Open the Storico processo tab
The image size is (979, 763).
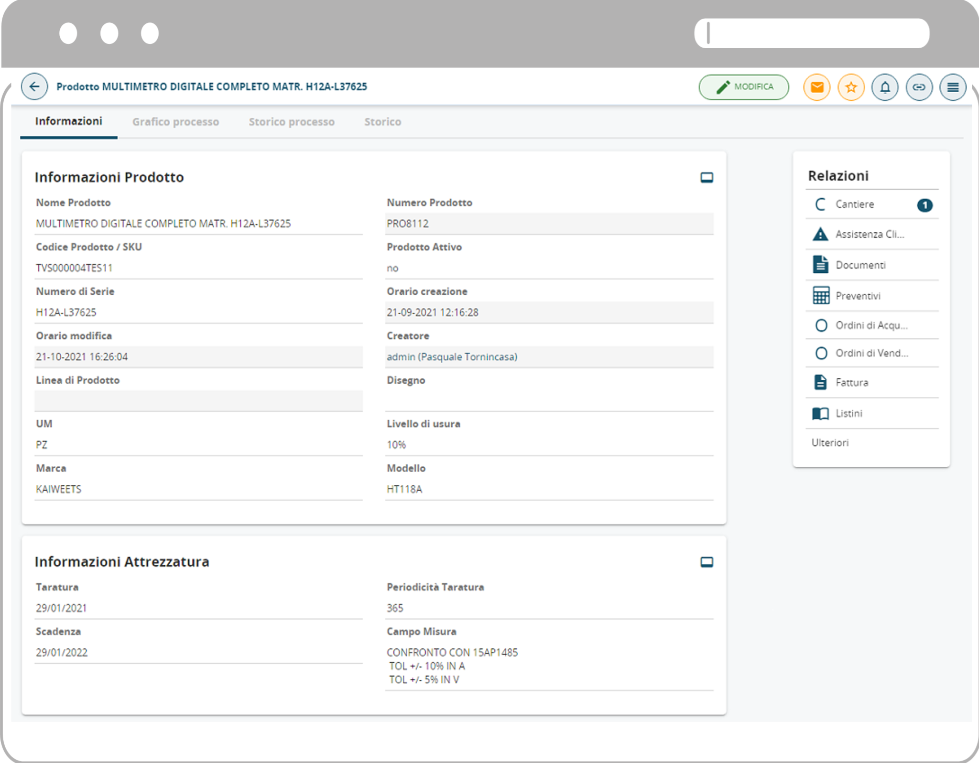click(x=292, y=122)
